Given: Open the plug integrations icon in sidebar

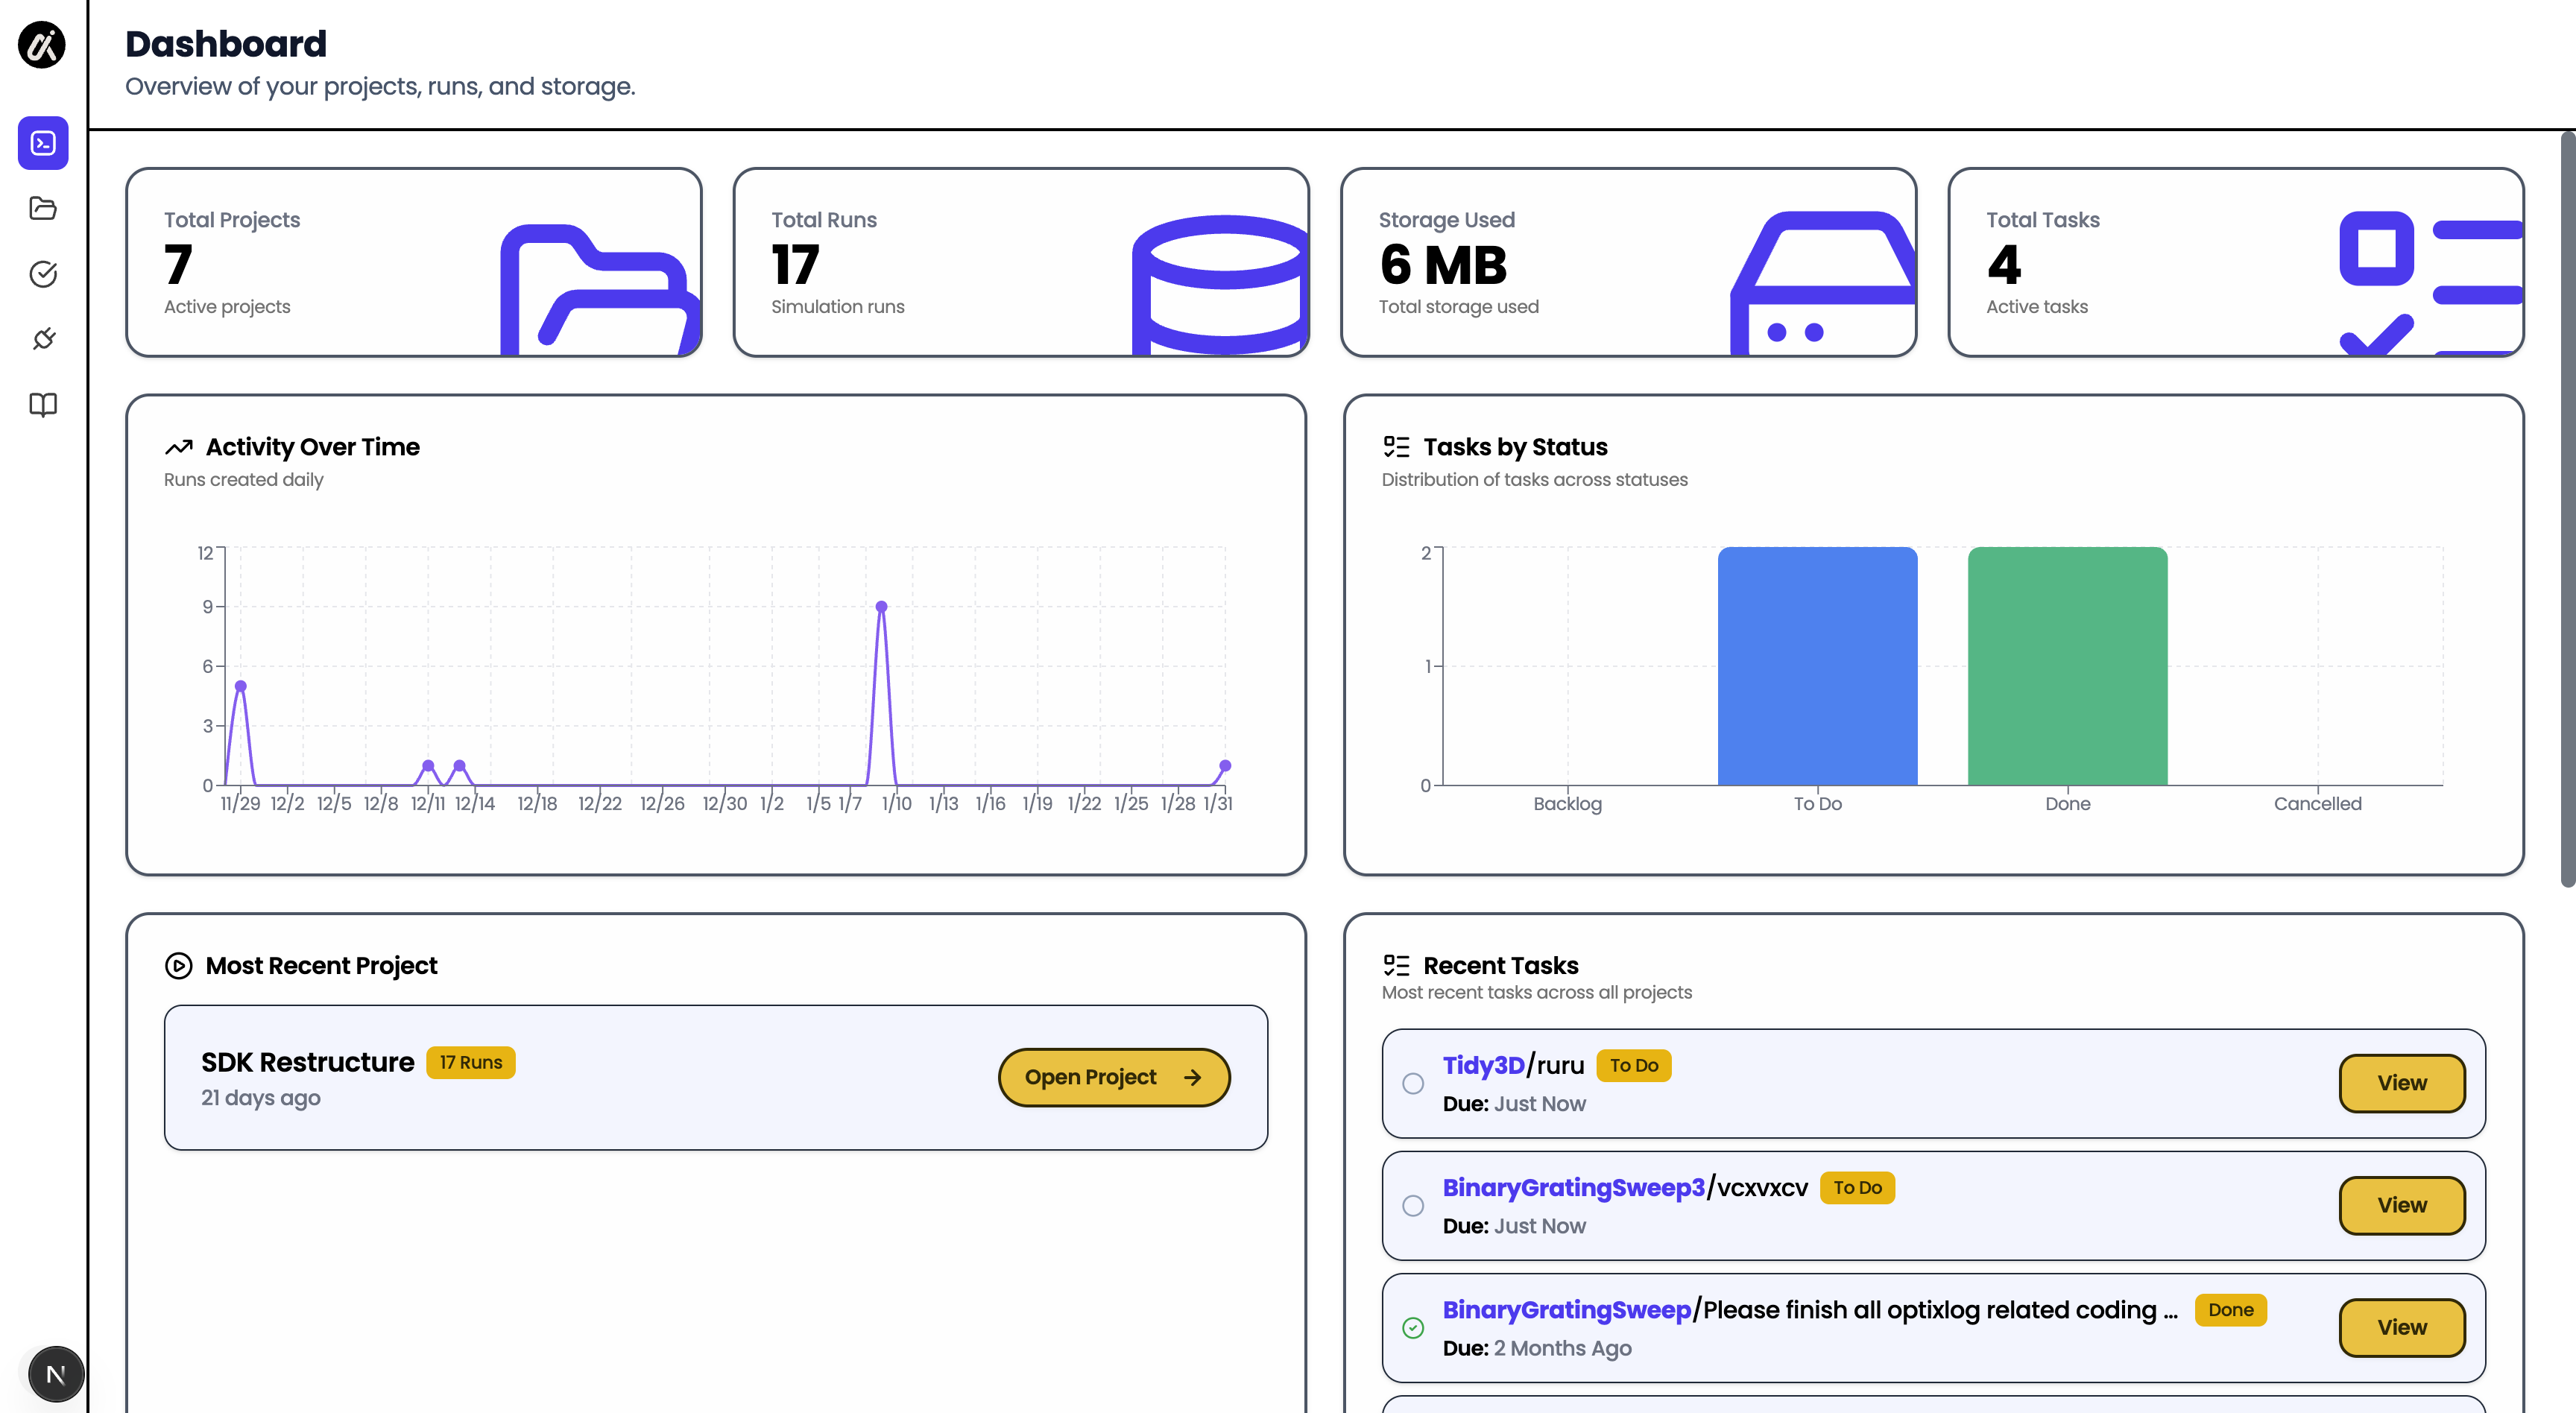Looking at the screenshot, I should 43,339.
